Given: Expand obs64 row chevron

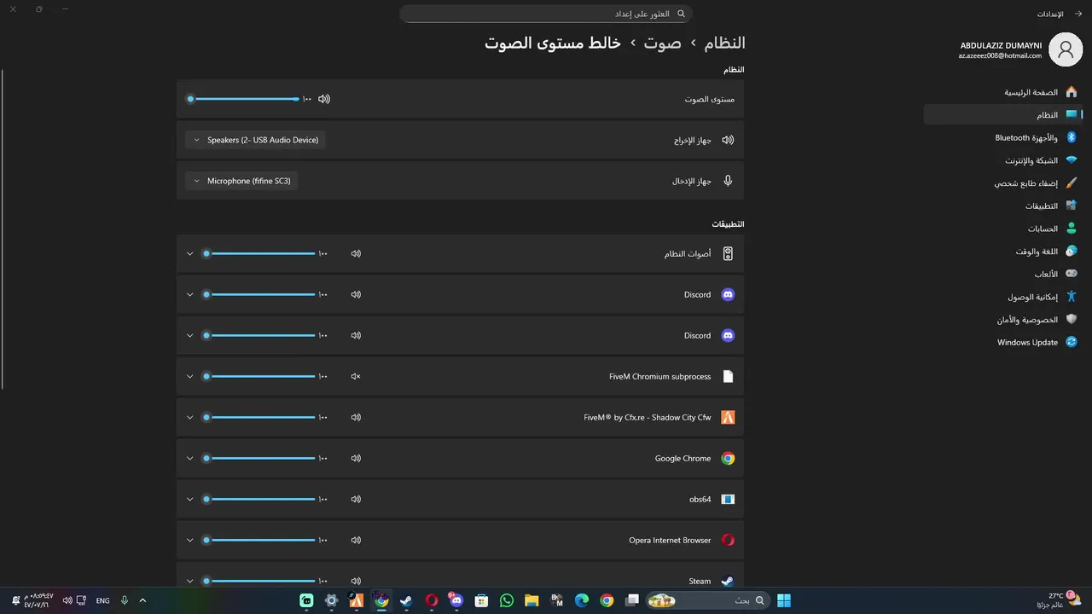Looking at the screenshot, I should [190, 499].
